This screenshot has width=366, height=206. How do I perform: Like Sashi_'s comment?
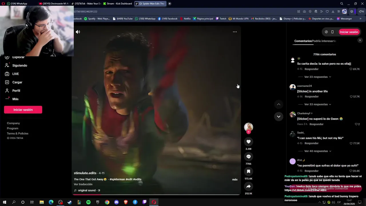[x=351, y=143]
